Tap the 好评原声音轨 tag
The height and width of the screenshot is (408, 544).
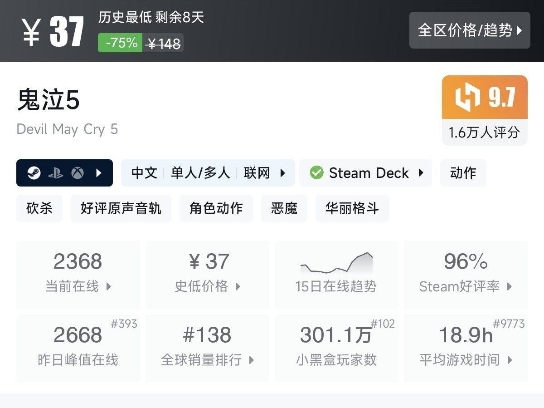(121, 208)
